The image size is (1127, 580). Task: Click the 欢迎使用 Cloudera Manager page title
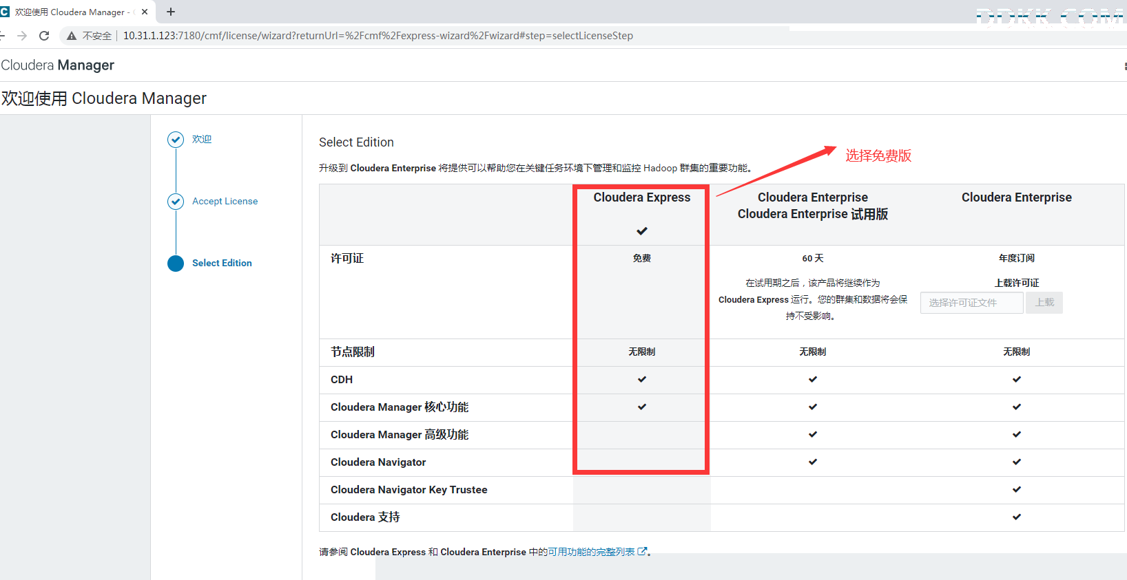point(104,98)
